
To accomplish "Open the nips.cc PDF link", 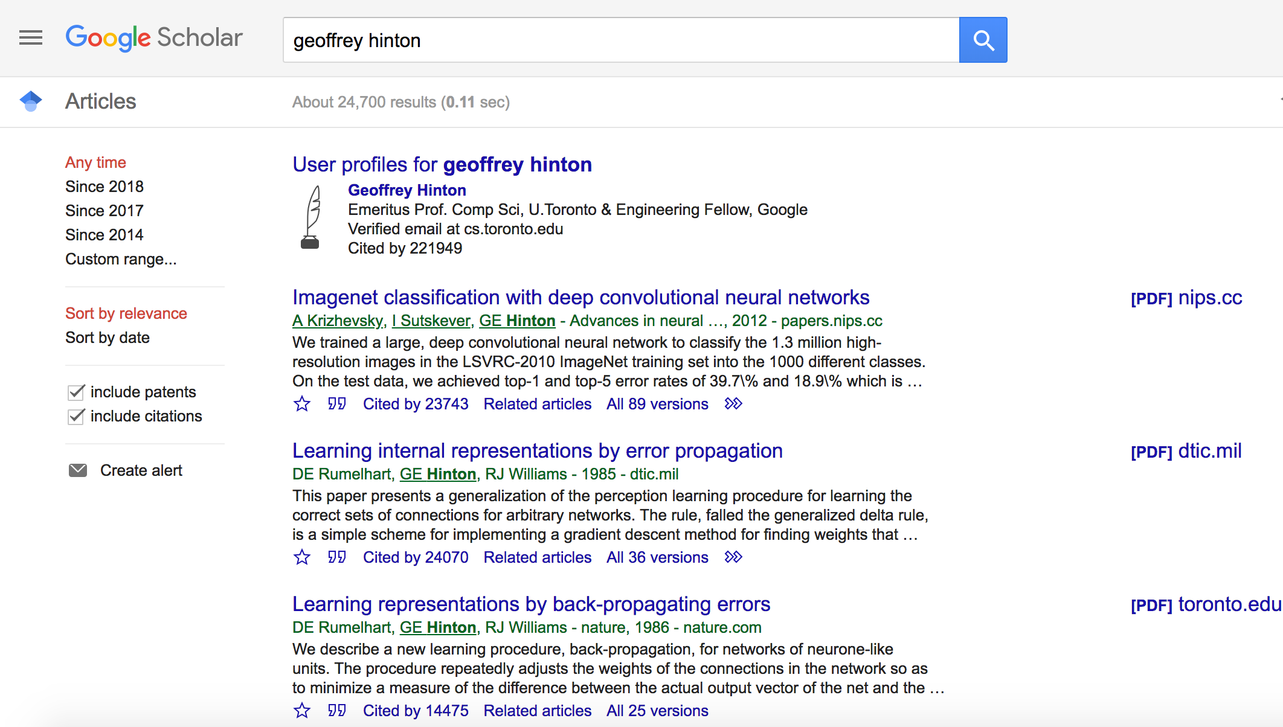I will [1186, 298].
